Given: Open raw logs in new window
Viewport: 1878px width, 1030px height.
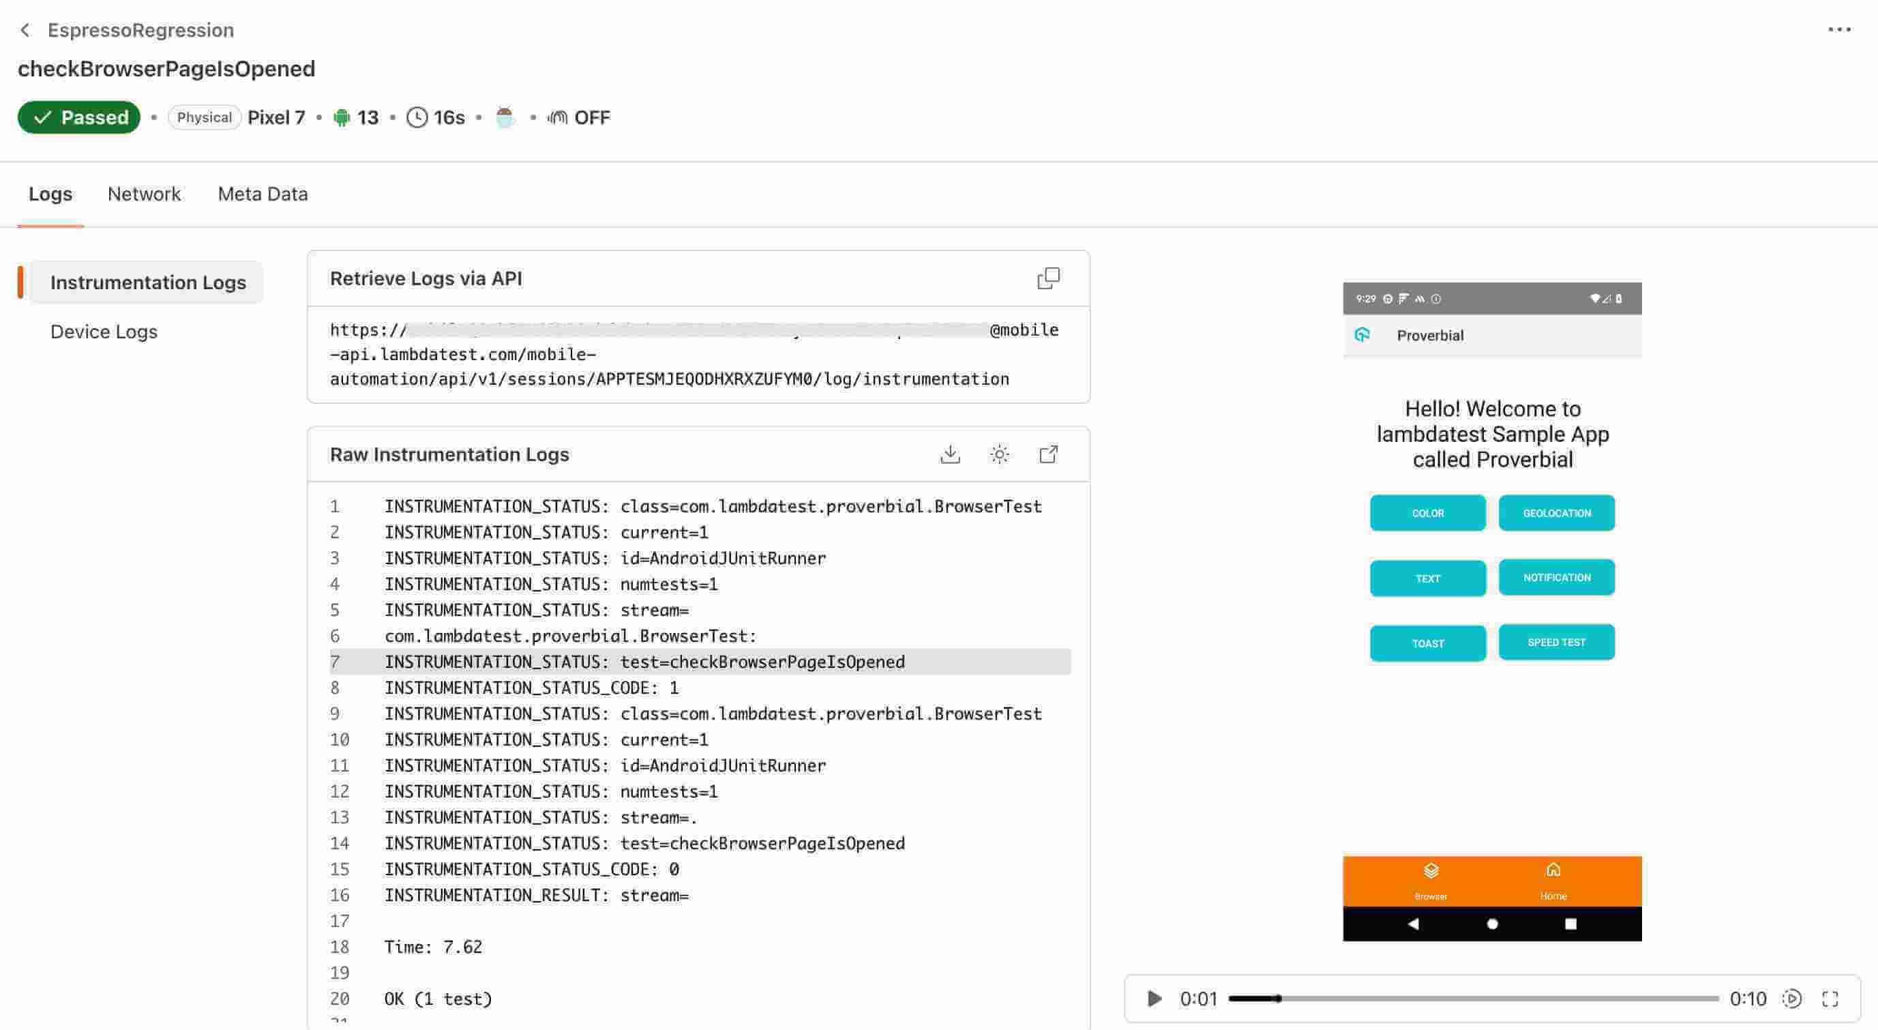Looking at the screenshot, I should pyautogui.click(x=1047, y=454).
